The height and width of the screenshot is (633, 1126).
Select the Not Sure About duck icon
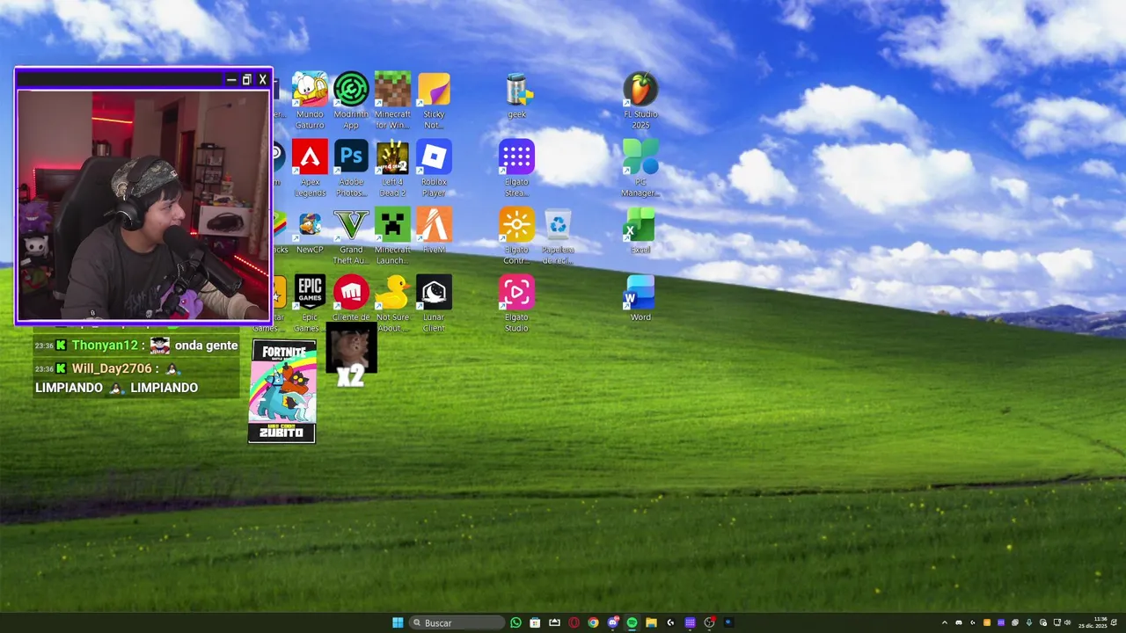(x=392, y=303)
